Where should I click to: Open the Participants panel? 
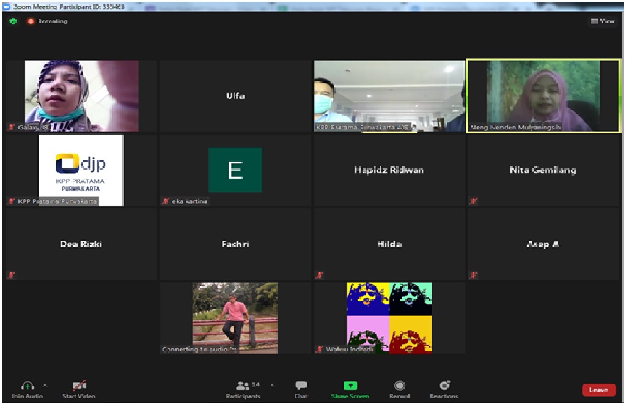243,386
